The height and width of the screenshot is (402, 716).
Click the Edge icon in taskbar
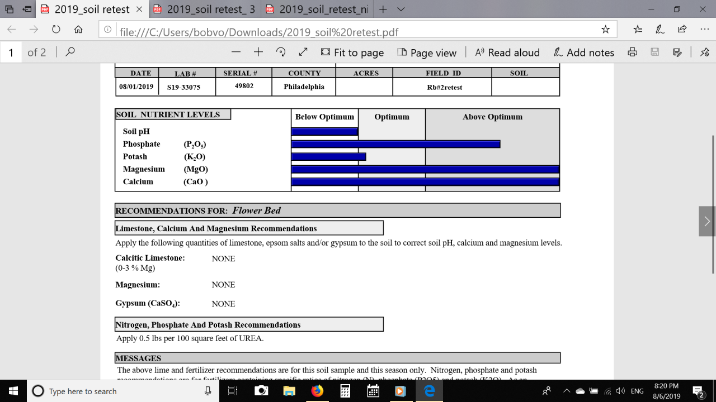430,391
